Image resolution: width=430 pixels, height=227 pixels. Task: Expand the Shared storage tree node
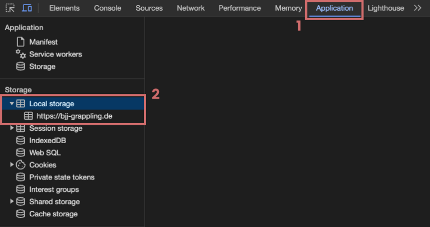12,201
